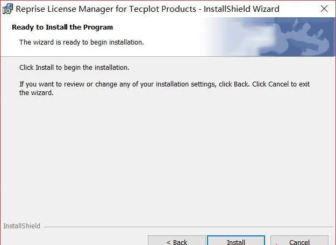
Task: Select the 'Ready to Install the Program' heading
Action: (x=62, y=27)
